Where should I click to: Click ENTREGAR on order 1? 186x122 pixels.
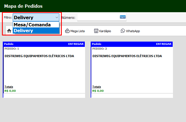pyautogui.click(x=76, y=44)
